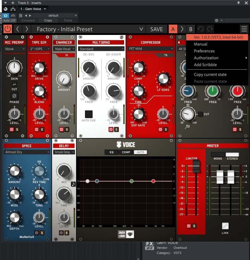This screenshot has height=260, width=250.
Task: Add a new insert with plus icon
Action: click(13, 3)
